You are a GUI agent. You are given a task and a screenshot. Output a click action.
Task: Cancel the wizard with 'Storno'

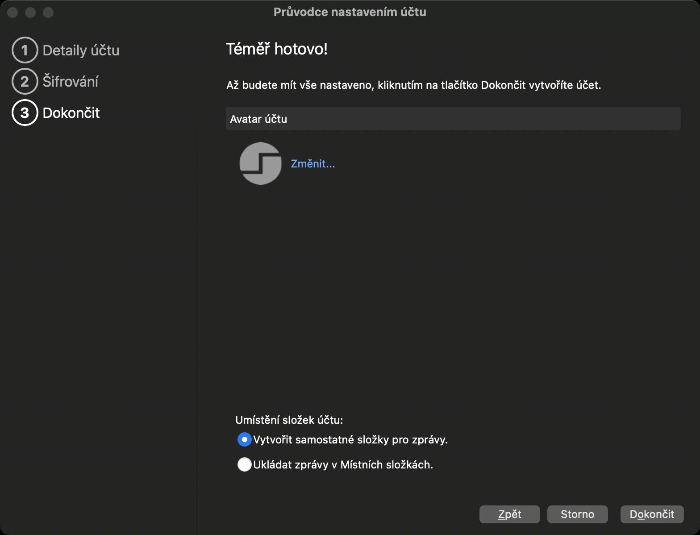[x=577, y=514]
